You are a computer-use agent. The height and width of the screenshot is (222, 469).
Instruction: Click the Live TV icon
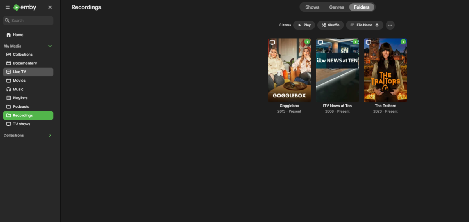click(9, 72)
